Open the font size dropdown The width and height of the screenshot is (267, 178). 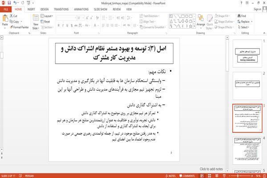tap(83, 18)
